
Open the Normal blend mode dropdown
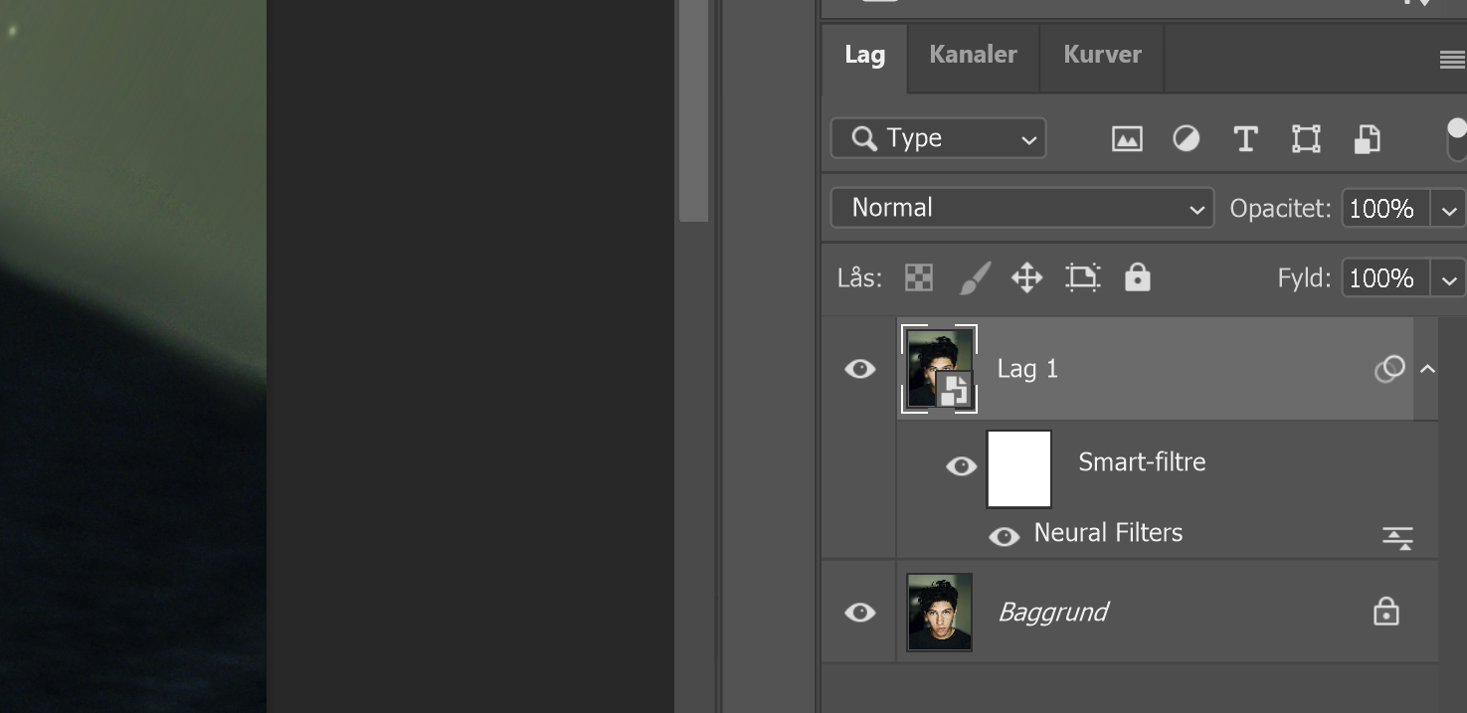(1021, 208)
